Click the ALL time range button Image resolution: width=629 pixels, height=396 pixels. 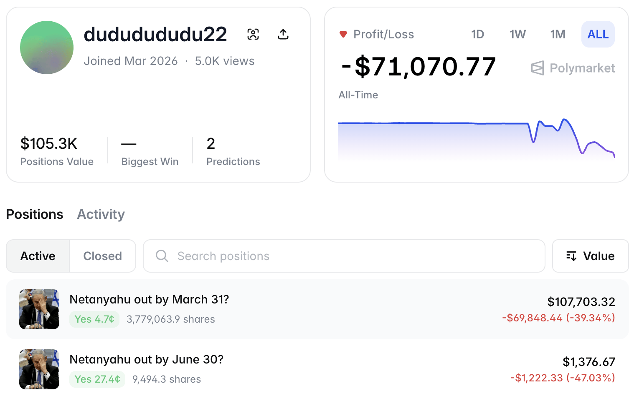click(598, 35)
